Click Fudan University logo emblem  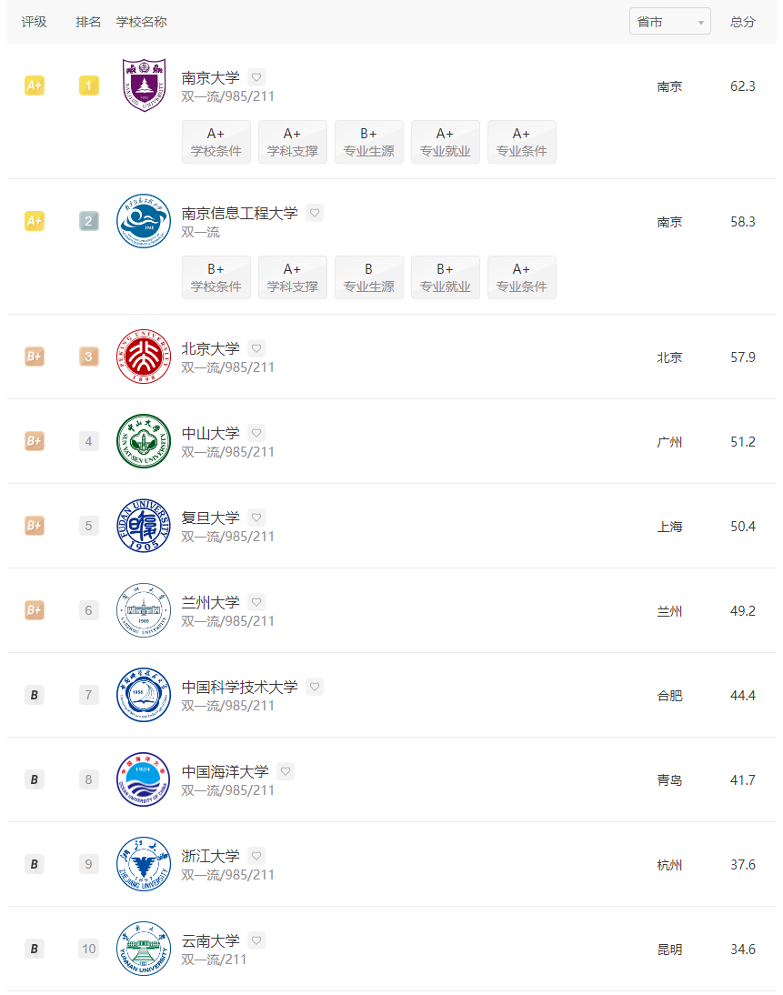coord(144,526)
